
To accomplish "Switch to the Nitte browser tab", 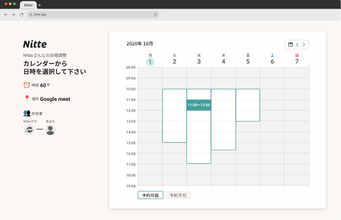I will (28, 5).
